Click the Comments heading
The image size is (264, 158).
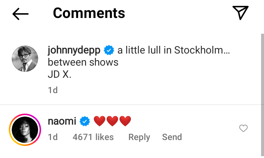[x=89, y=14]
